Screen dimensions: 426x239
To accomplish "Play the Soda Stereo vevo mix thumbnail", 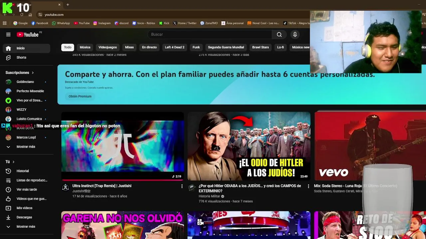I will pyautogui.click(x=370, y=146).
